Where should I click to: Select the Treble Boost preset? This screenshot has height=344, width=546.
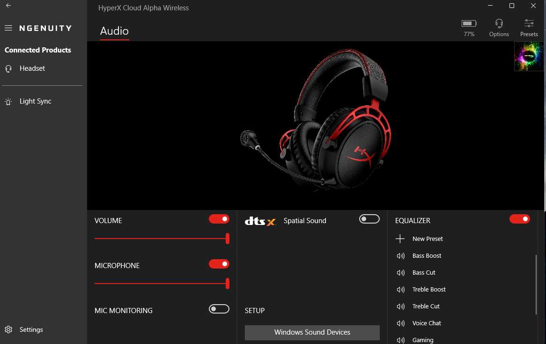429,290
